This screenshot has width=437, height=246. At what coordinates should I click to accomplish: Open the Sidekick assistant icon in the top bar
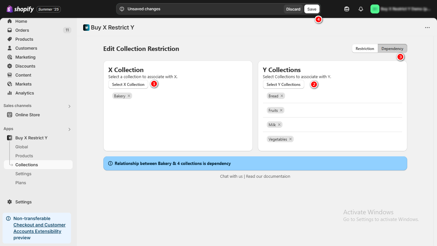347,9
